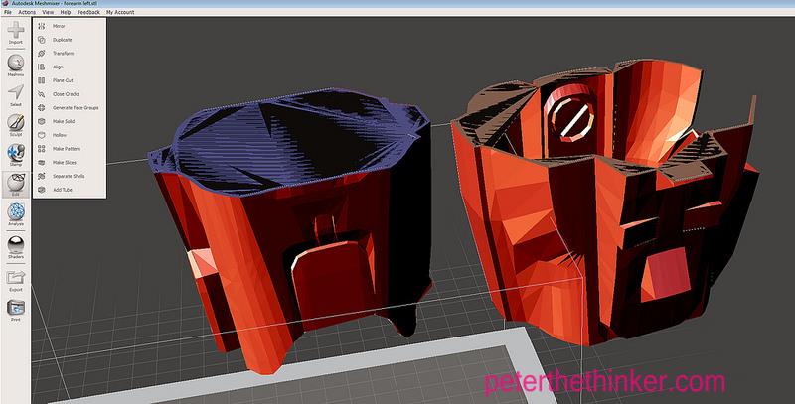Click the Export button in the sidebar
795x404 pixels.
click(x=16, y=280)
